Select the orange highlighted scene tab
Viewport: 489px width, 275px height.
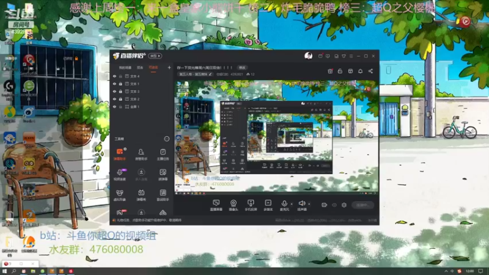pyautogui.click(x=153, y=68)
